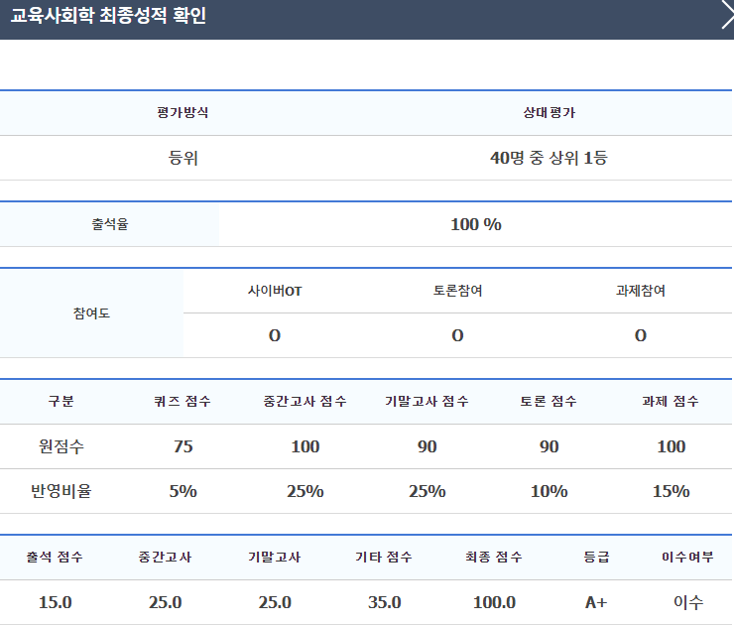Select the 중간고사 점수 header
Image resolution: width=734 pixels, height=625 pixels.
[x=305, y=401]
